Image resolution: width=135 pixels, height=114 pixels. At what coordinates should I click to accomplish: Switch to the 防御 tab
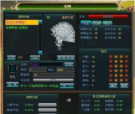click(97, 23)
